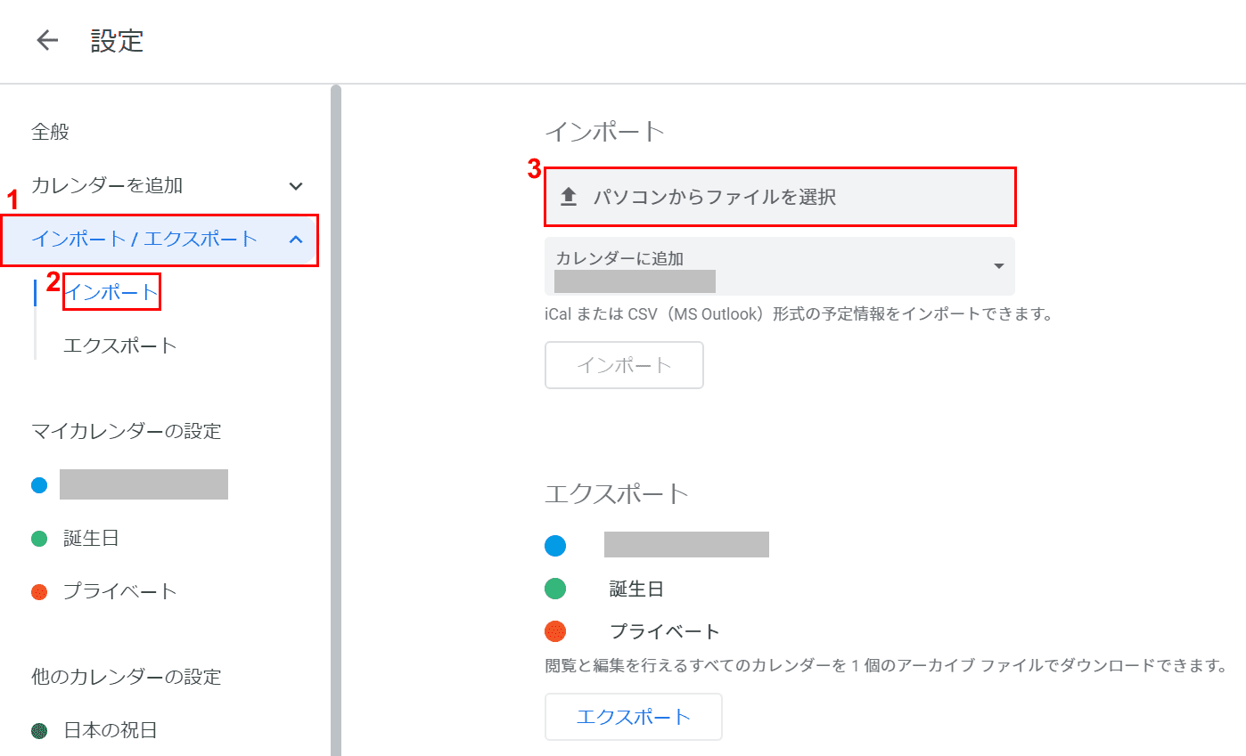Click the greyed インポート button

624,365
